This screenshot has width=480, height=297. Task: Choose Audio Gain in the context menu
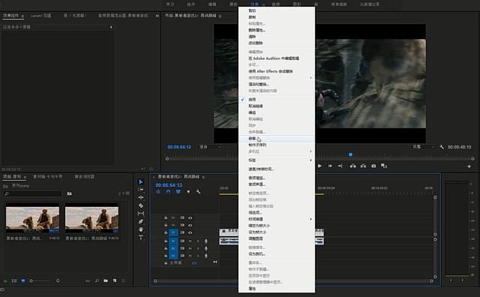[277, 178]
